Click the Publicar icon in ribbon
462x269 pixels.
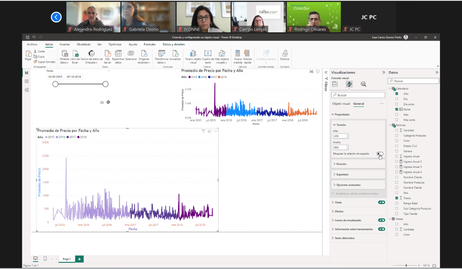point(285,54)
